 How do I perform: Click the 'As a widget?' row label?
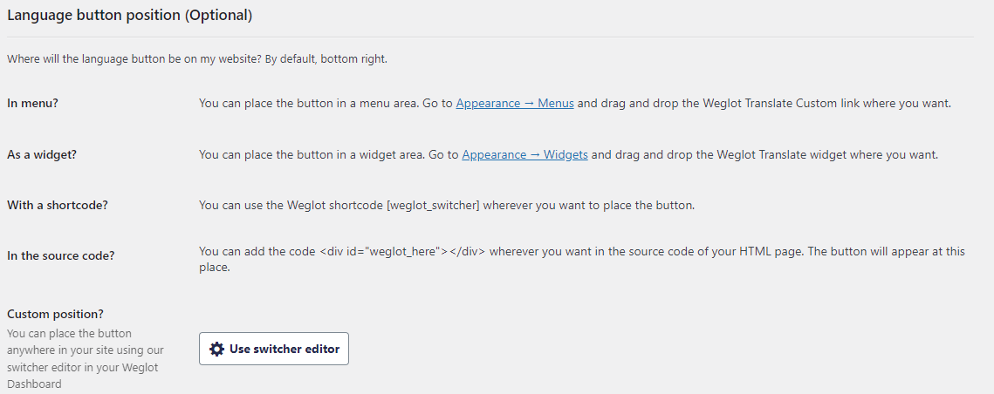[x=42, y=154]
